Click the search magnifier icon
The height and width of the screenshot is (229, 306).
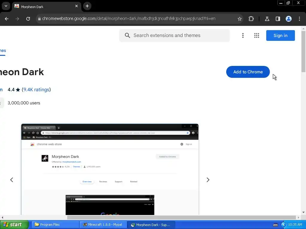tap(127, 35)
